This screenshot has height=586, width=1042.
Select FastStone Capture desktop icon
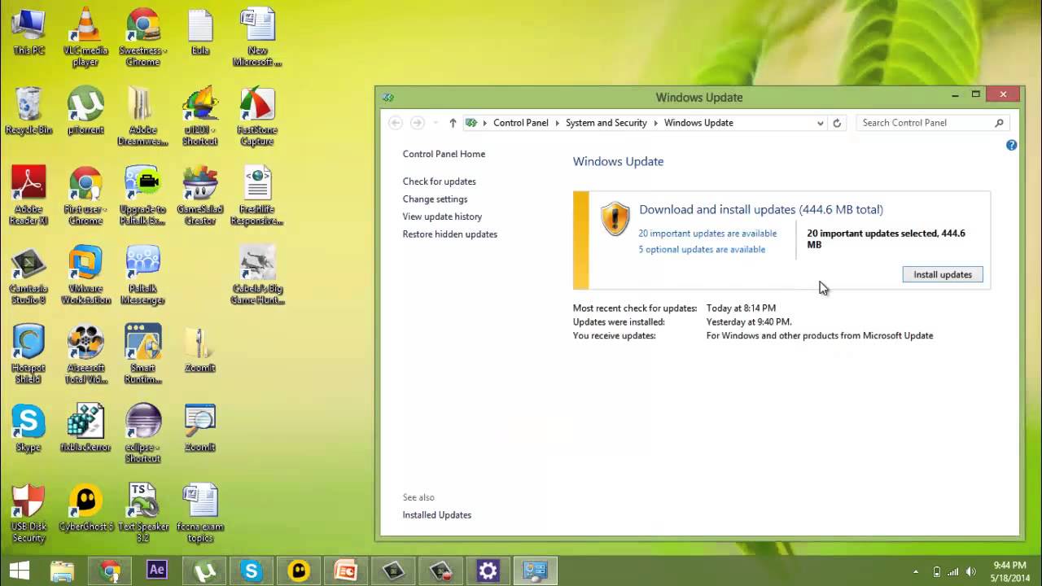click(257, 116)
